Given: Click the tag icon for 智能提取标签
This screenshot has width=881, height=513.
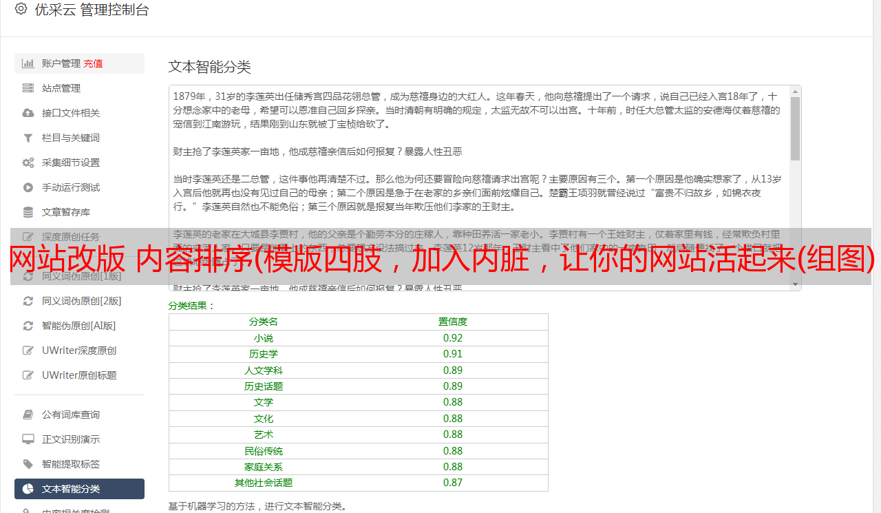Looking at the screenshot, I should tap(28, 464).
